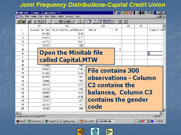Click the Print icon in toolbar
This screenshot has width=181, height=135.
coord(29,21)
